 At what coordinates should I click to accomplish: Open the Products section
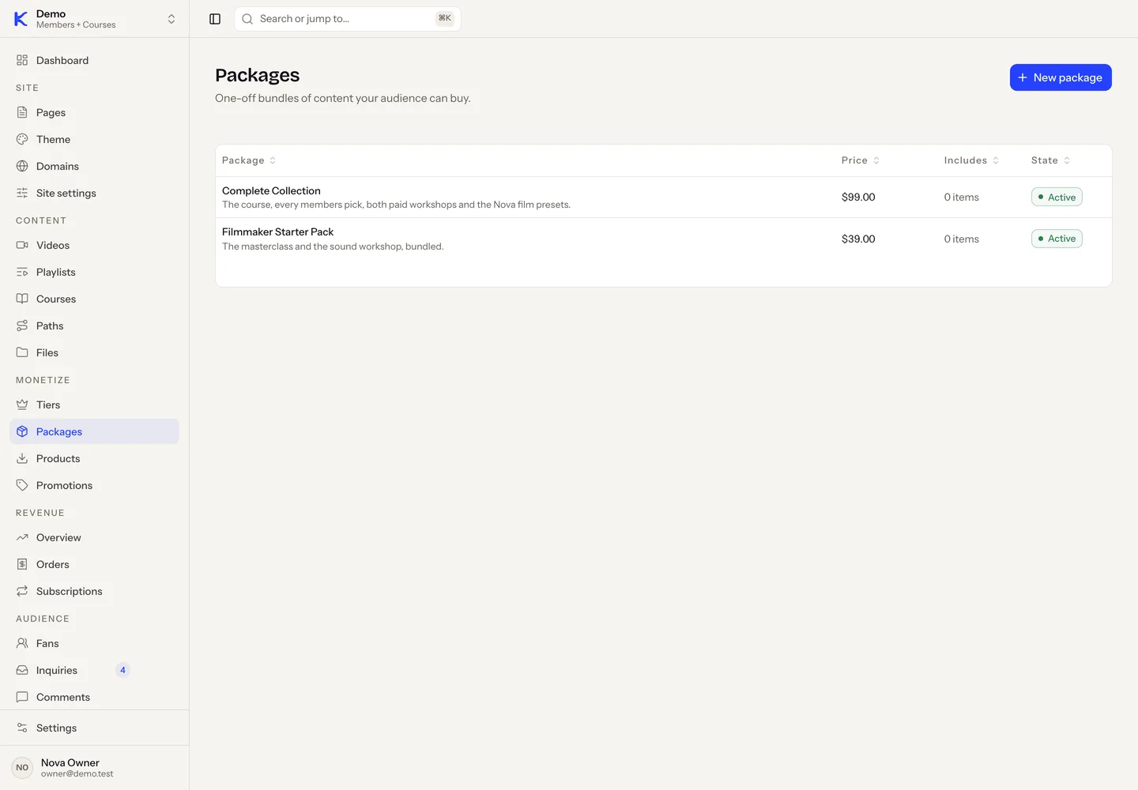tap(95, 458)
